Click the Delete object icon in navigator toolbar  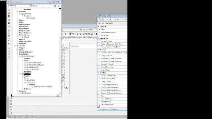(9, 44)
